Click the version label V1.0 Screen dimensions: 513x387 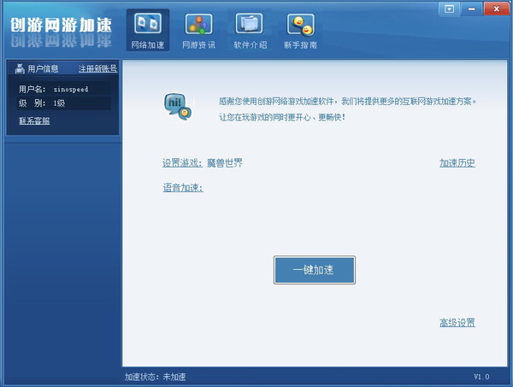[x=481, y=377]
